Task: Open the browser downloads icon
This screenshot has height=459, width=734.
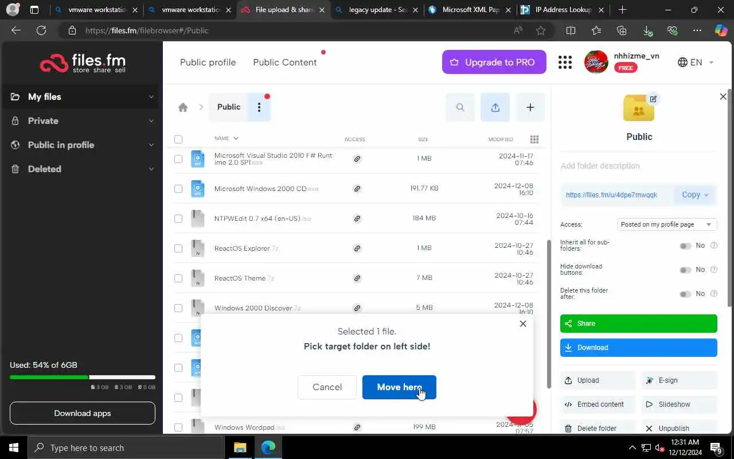Action: (x=647, y=30)
